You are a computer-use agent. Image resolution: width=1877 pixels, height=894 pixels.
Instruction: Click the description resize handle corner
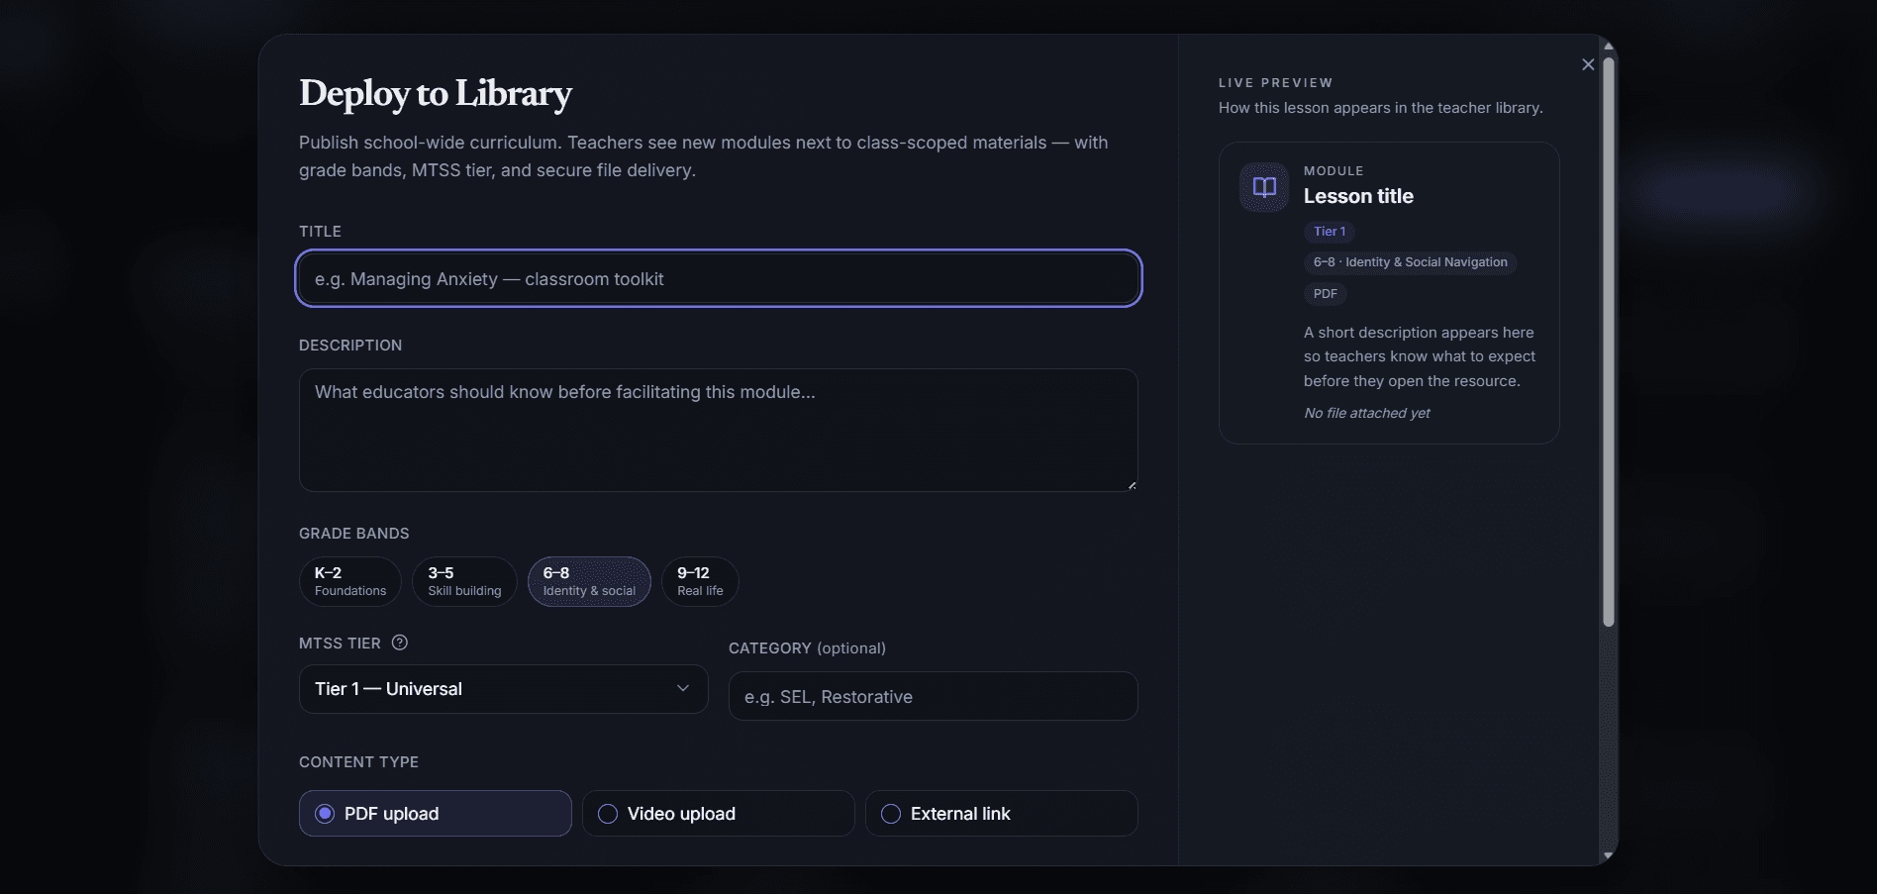point(1132,485)
